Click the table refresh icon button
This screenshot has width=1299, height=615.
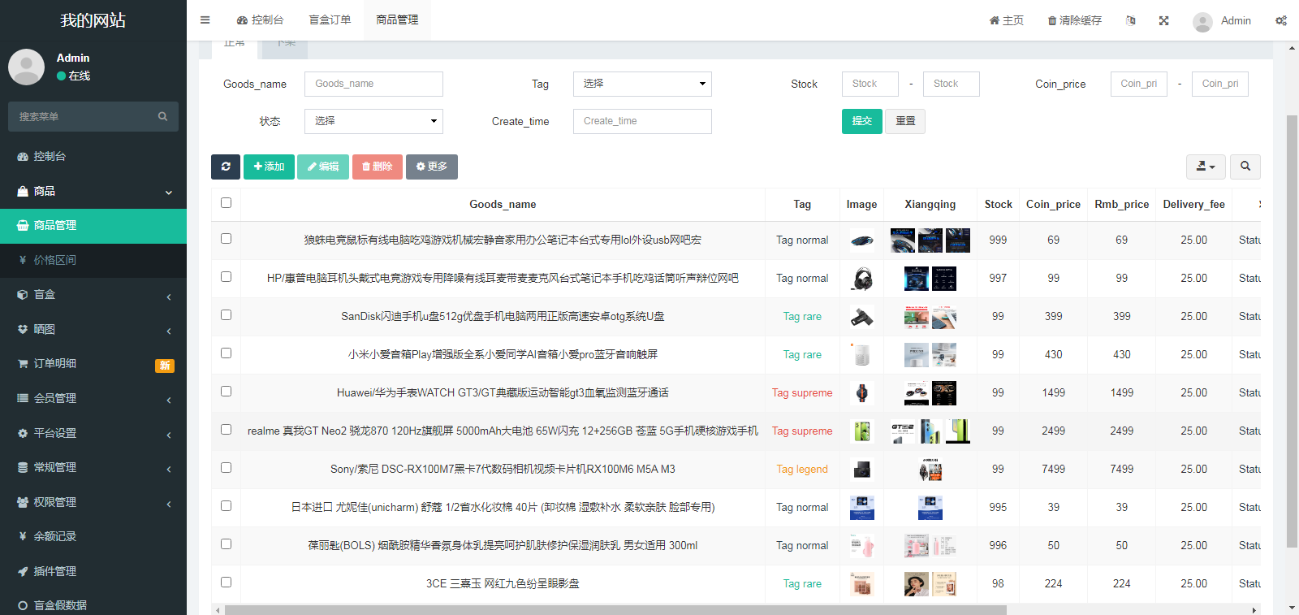[226, 167]
